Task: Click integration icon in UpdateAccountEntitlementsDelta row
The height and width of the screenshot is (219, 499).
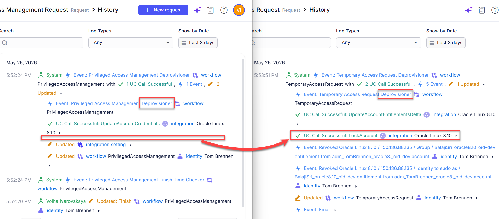Action: (x=427, y=114)
